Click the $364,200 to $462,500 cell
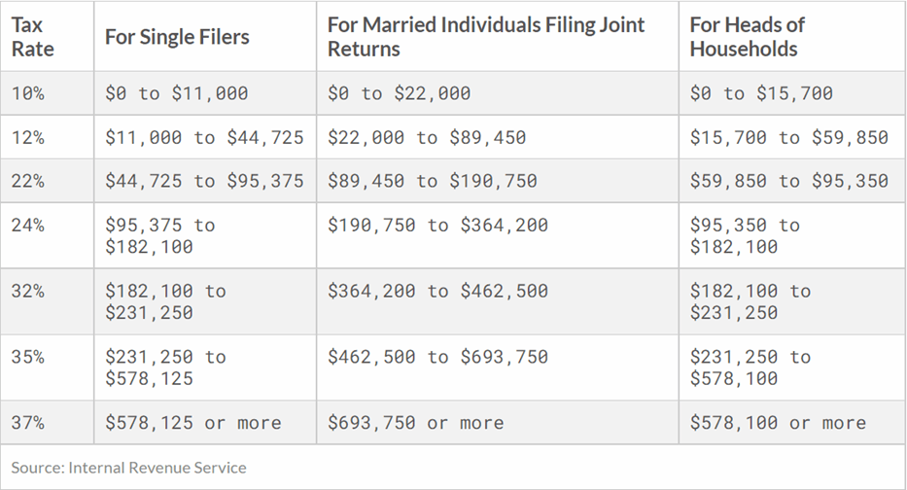Viewport: 907px width, 490px height. click(x=437, y=291)
